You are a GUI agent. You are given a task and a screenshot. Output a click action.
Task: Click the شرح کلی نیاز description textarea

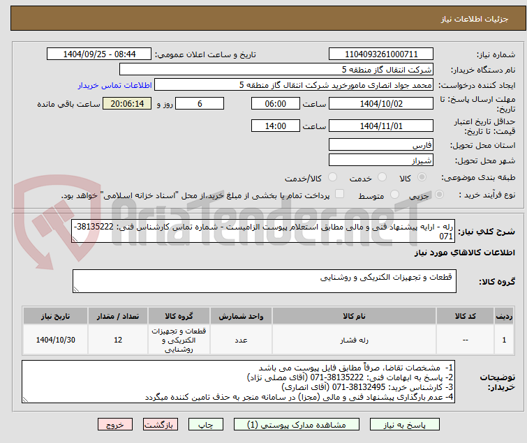point(264,231)
